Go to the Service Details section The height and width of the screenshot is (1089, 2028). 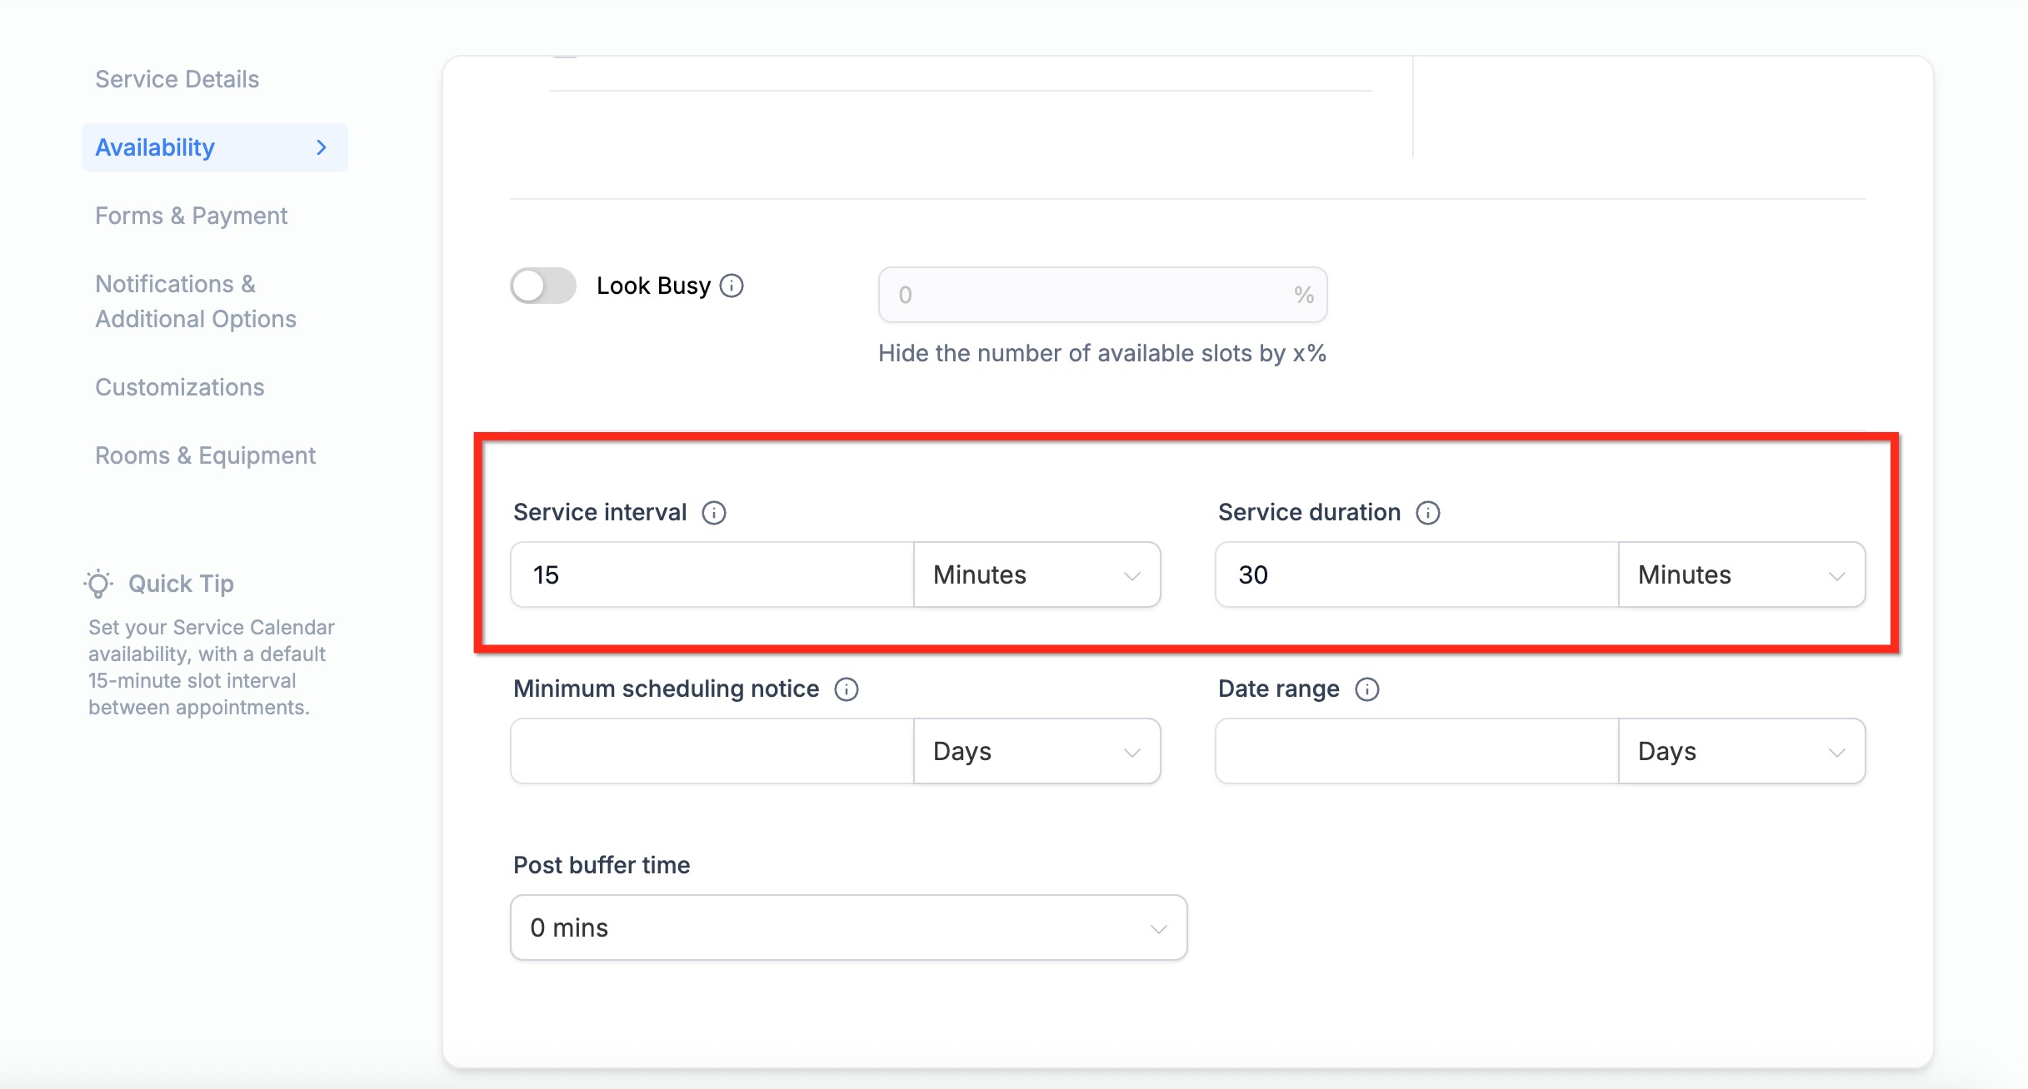point(177,79)
